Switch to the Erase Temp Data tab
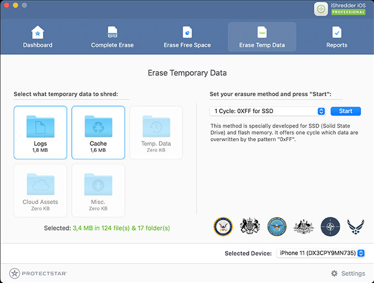The height and width of the screenshot is (283, 374). [x=262, y=37]
